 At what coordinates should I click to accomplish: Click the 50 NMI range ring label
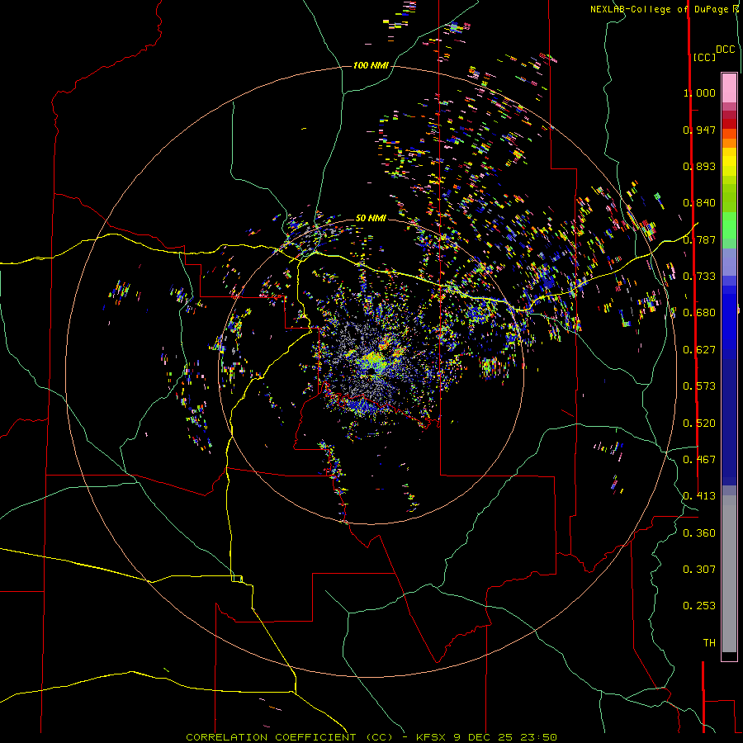pyautogui.click(x=371, y=218)
